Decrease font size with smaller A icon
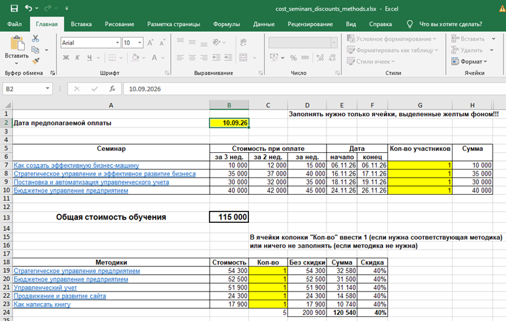Screen dimensions: 506x321 point(162,43)
